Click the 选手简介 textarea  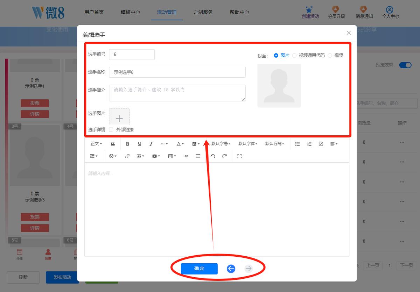coord(177,93)
